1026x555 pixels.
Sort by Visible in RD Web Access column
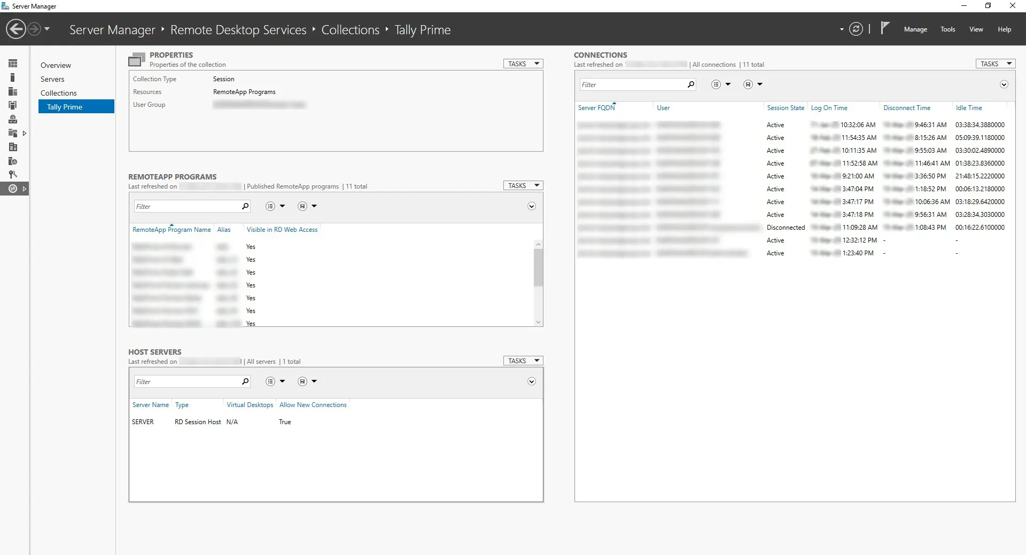pos(282,230)
